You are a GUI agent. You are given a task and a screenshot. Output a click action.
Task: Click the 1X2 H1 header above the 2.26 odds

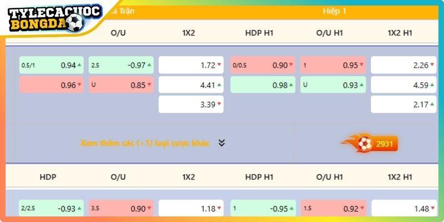(x=400, y=33)
